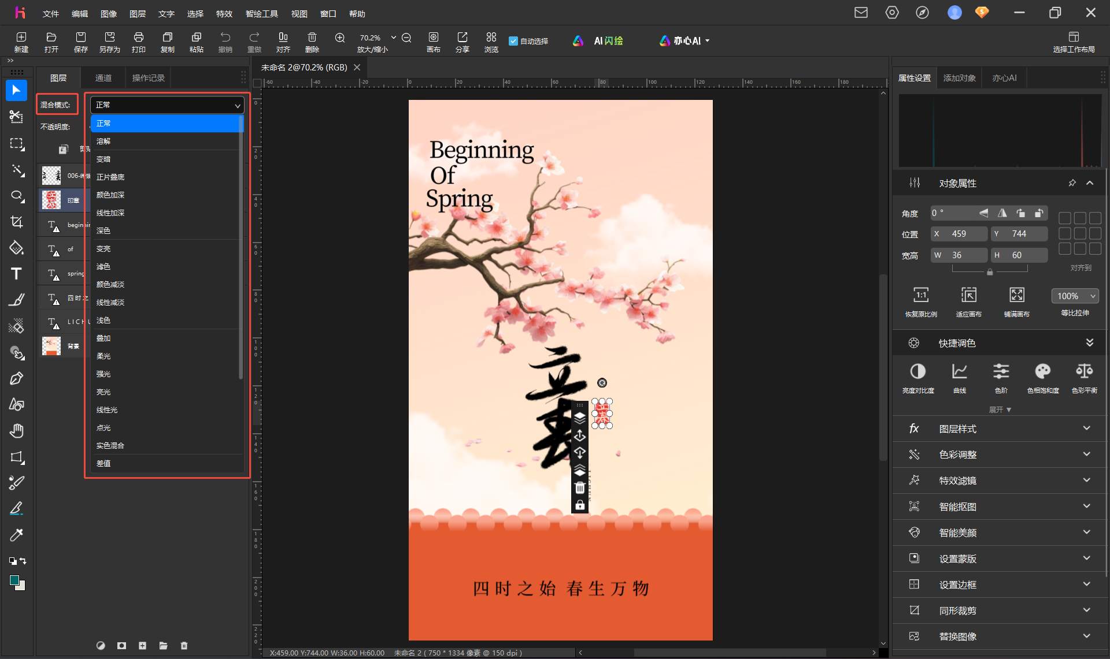Open 亮度对比度 brightness contrast adjustment

click(x=918, y=378)
